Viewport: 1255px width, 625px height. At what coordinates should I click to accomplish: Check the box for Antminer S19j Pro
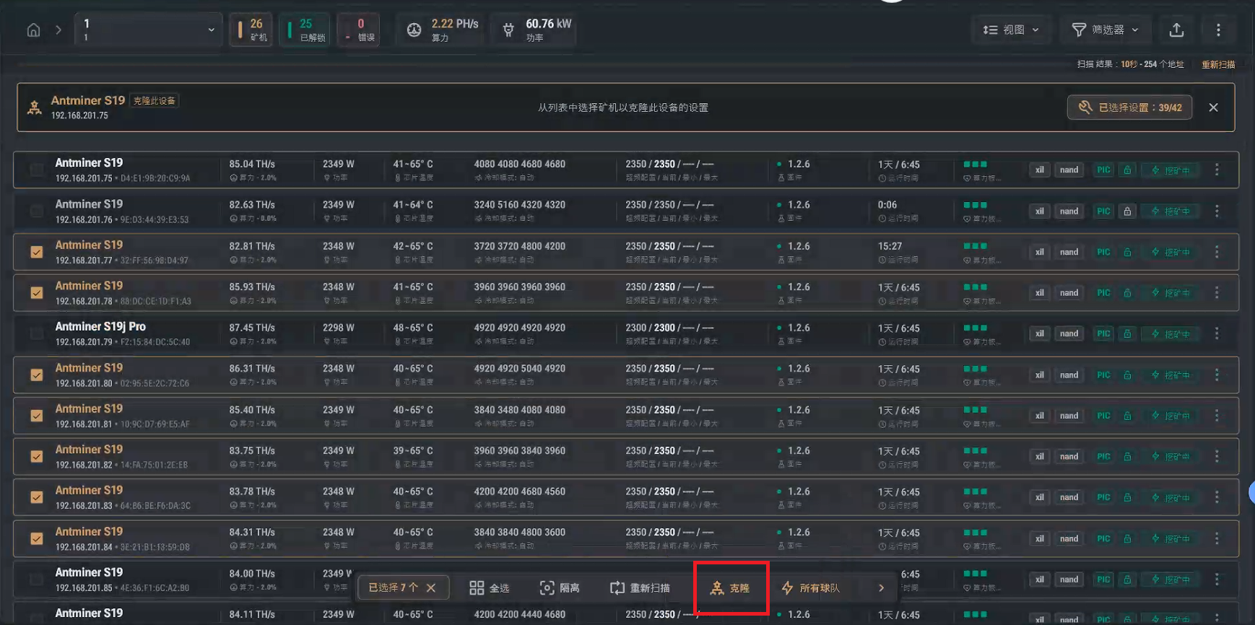click(37, 333)
